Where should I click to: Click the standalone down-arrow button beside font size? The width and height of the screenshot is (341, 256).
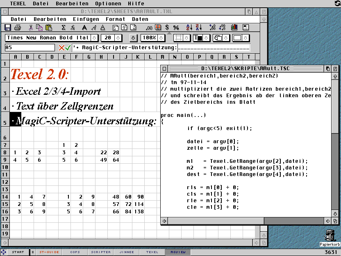(x=133, y=38)
